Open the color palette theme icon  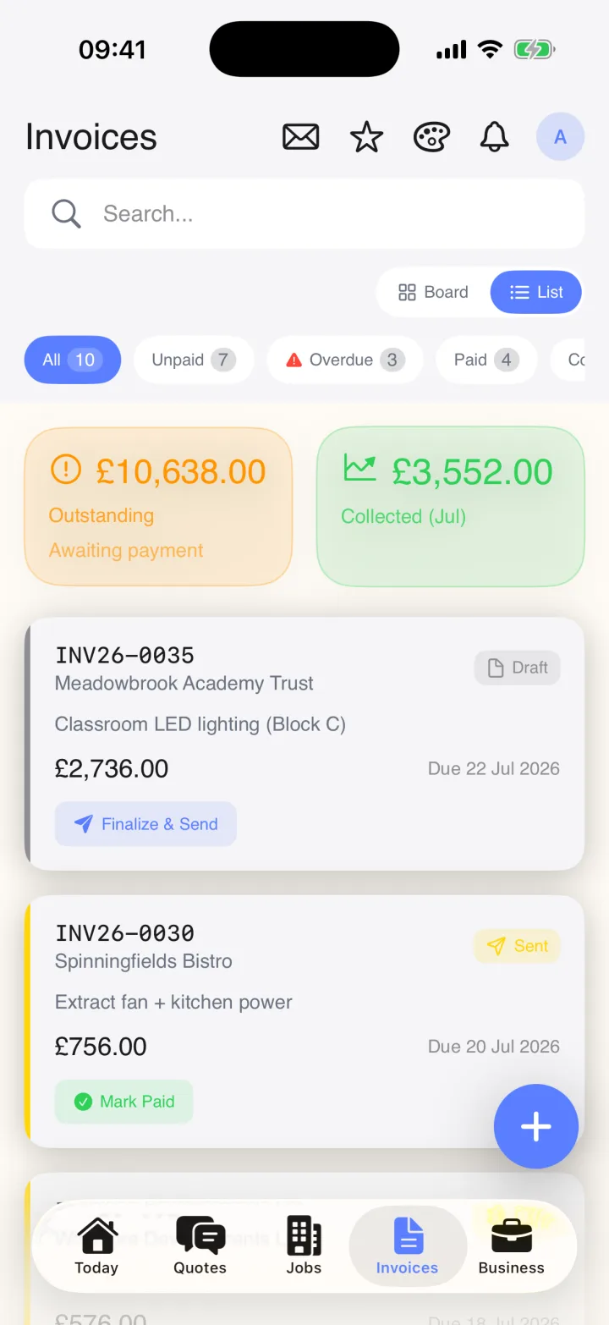coord(431,136)
